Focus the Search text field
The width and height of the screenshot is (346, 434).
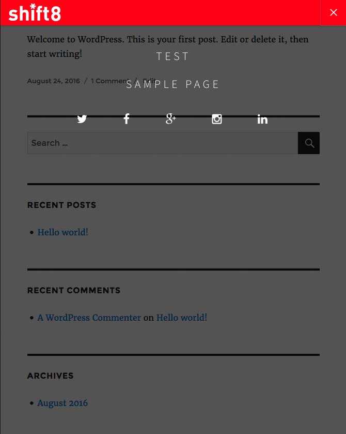point(163,143)
